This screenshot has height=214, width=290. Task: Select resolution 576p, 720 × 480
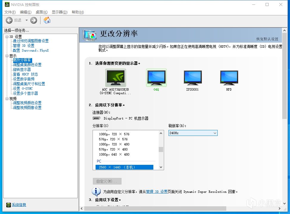113,149
